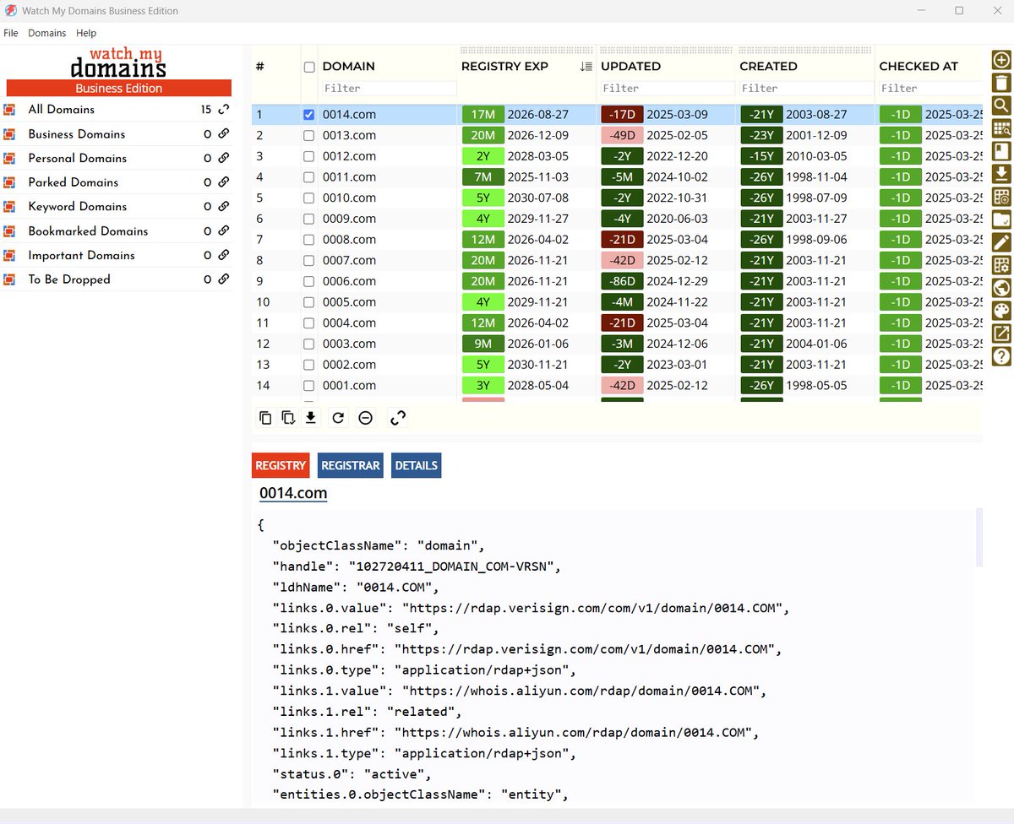
Task: Uncheck the checkbox for 0014.com
Action: point(308,115)
